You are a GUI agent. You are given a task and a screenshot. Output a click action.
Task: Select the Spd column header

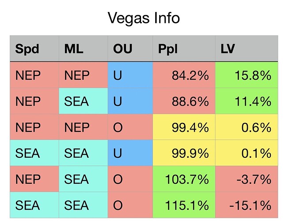[x=34, y=48]
